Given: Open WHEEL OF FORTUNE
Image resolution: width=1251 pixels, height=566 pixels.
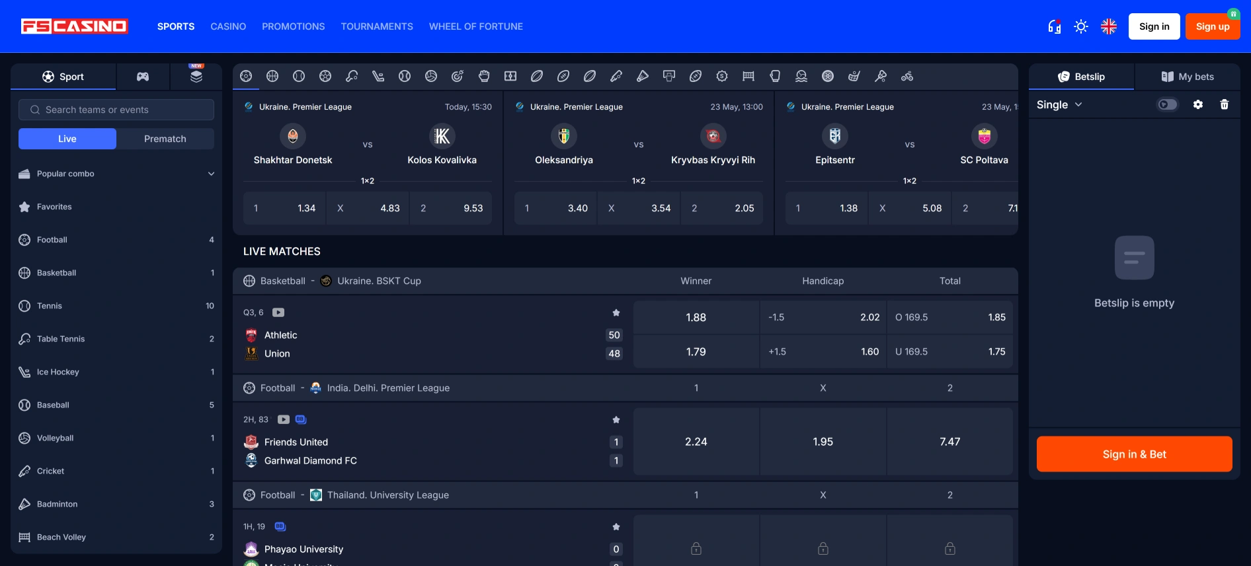Looking at the screenshot, I should [476, 26].
